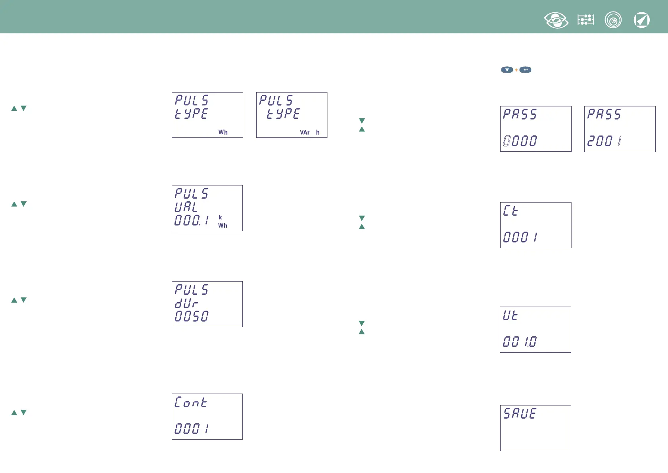Click the down arrow beside the PULS dUr display
This screenshot has height=473, width=668.
24,300
